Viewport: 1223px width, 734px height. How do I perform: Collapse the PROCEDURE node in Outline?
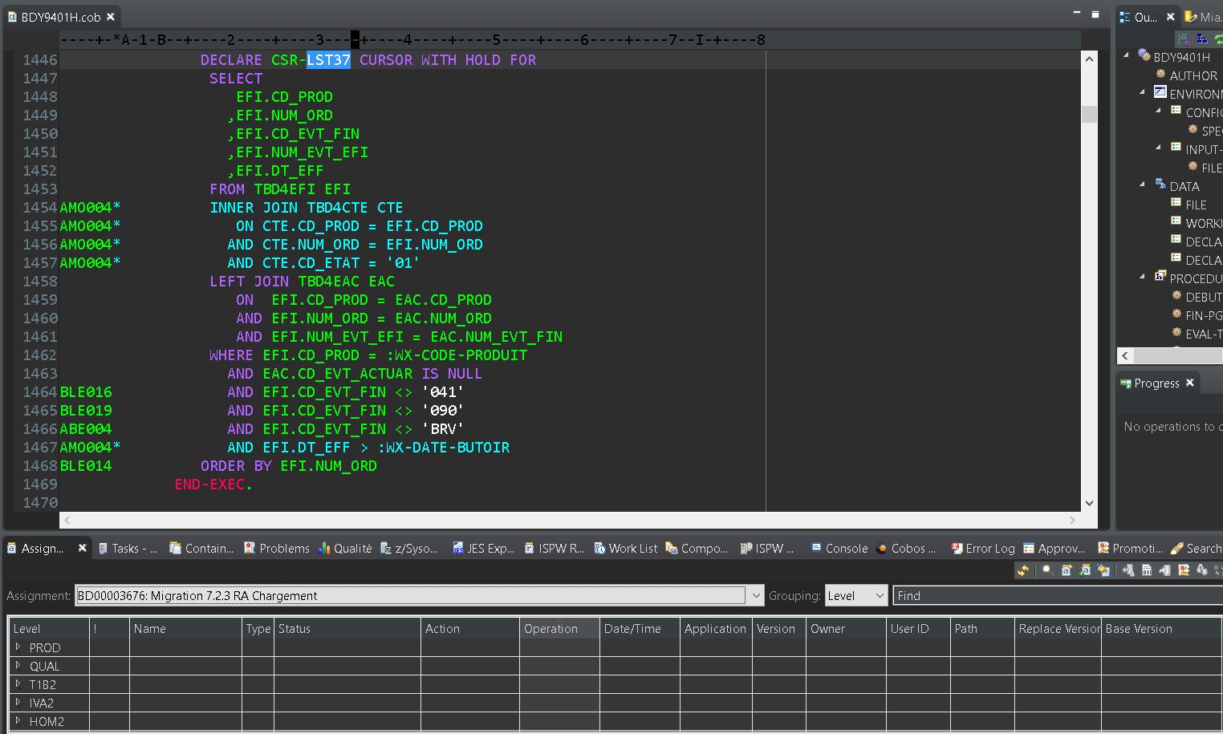[x=1142, y=277]
